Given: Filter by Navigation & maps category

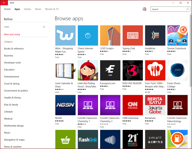Looking at the screenshot, I should click(x=14, y=140).
